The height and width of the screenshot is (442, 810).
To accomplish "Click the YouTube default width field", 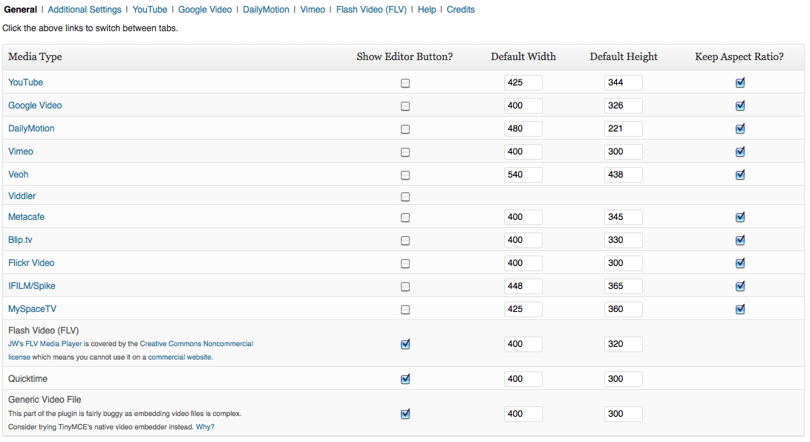I will point(523,83).
